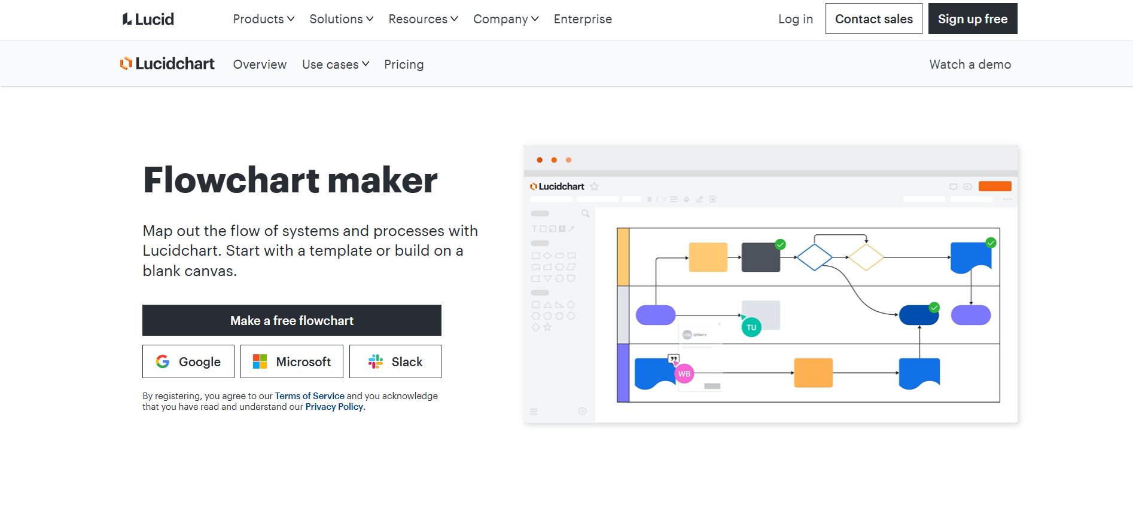Expand the Company menu
The height and width of the screenshot is (512, 1133).
(506, 19)
